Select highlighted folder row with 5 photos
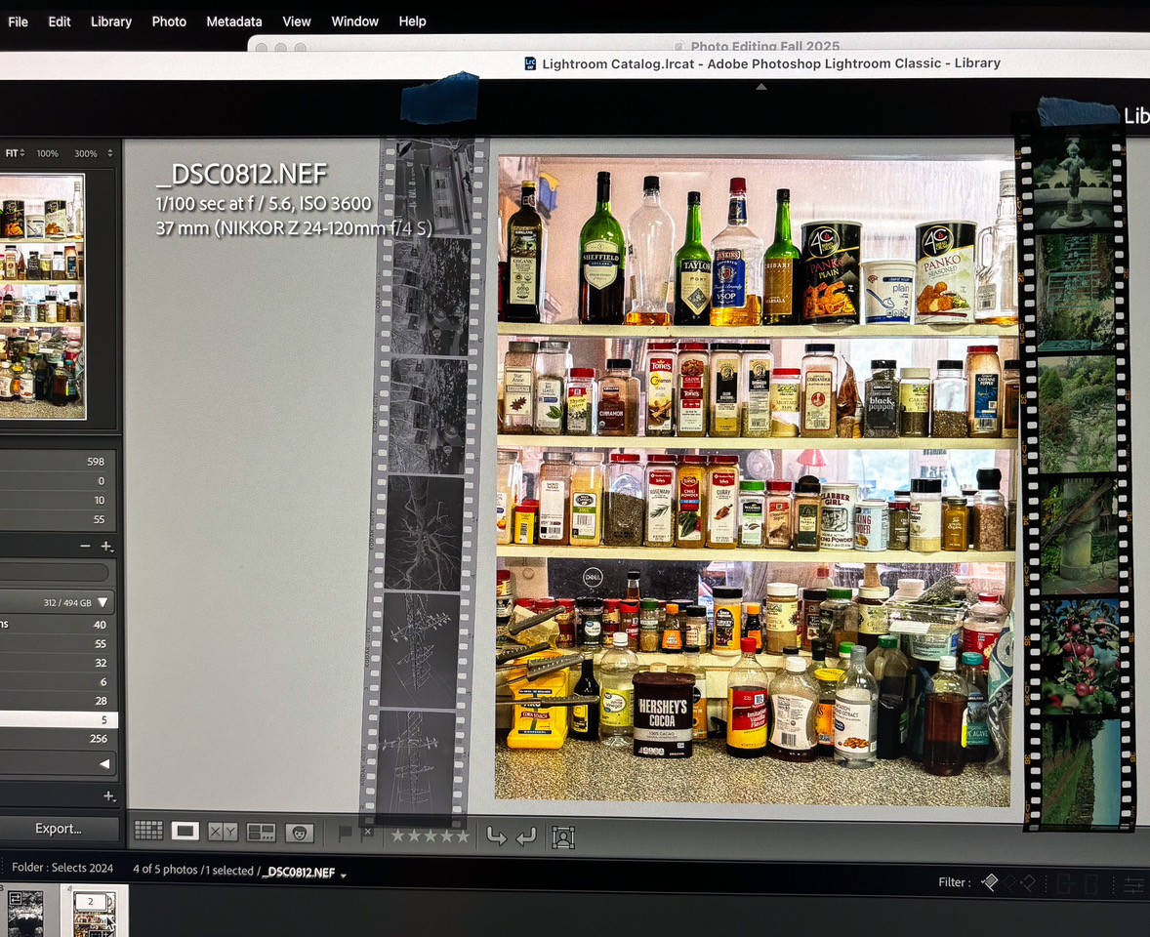 (58, 720)
